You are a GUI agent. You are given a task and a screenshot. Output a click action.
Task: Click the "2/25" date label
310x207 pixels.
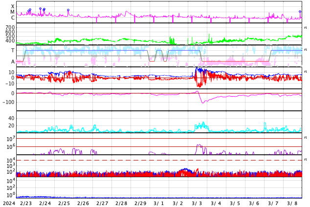coord(64,204)
